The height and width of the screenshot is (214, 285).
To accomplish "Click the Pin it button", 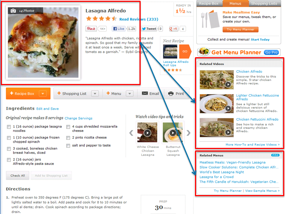I will pos(91,29).
